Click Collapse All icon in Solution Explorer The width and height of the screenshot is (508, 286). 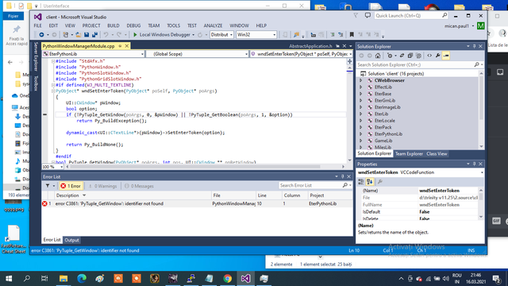(x=410, y=56)
